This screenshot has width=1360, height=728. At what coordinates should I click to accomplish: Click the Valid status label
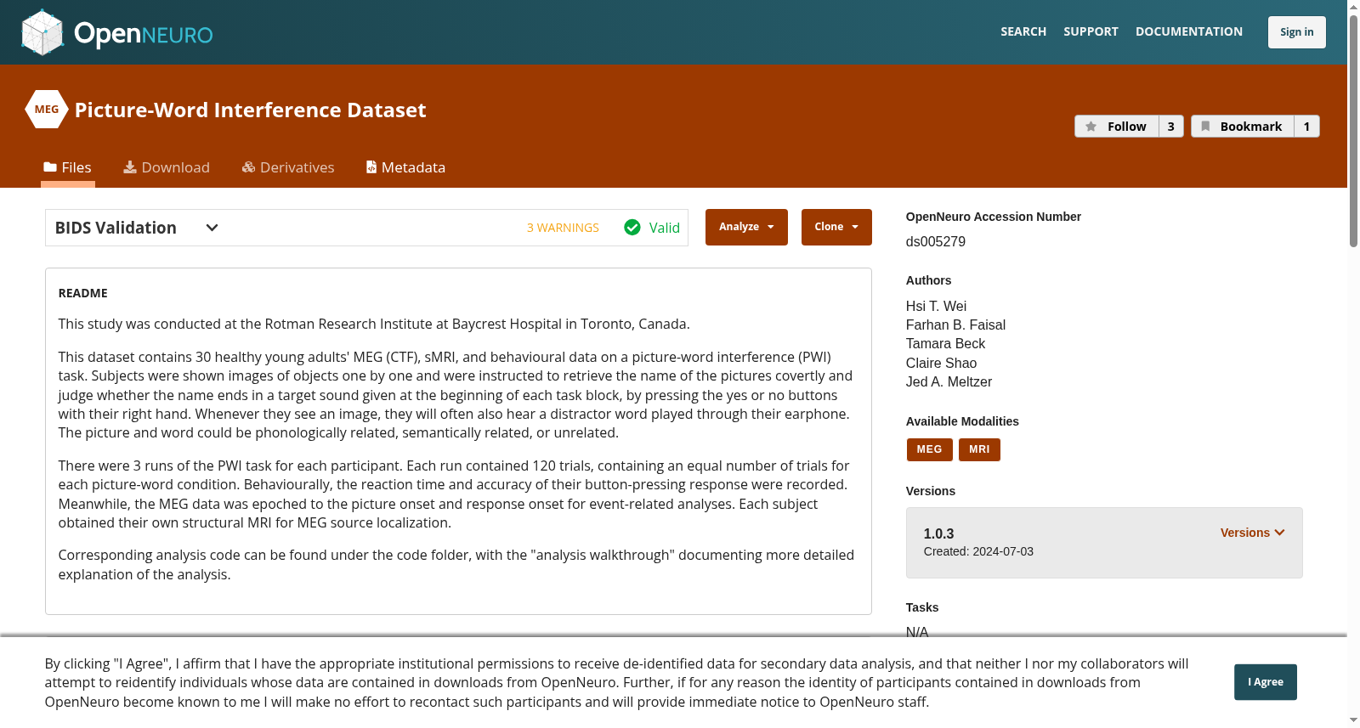tap(664, 228)
